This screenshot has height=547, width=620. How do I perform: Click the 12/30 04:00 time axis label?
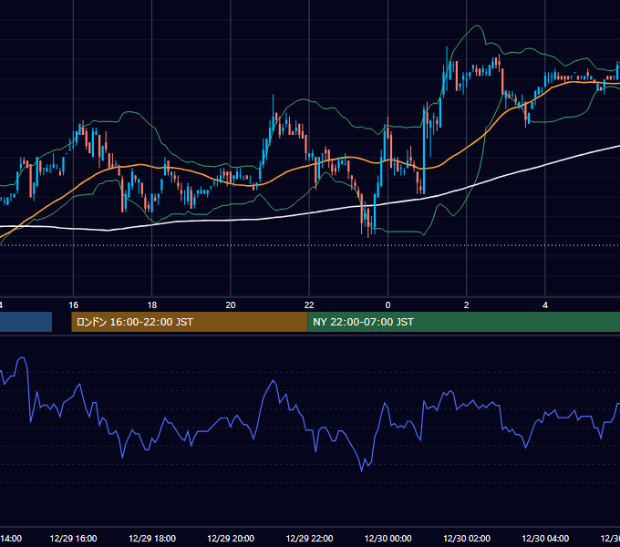545,538
